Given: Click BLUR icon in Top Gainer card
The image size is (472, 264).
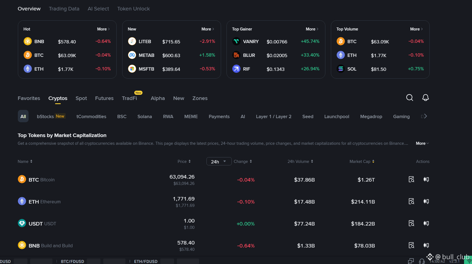Looking at the screenshot, I should [x=236, y=55].
